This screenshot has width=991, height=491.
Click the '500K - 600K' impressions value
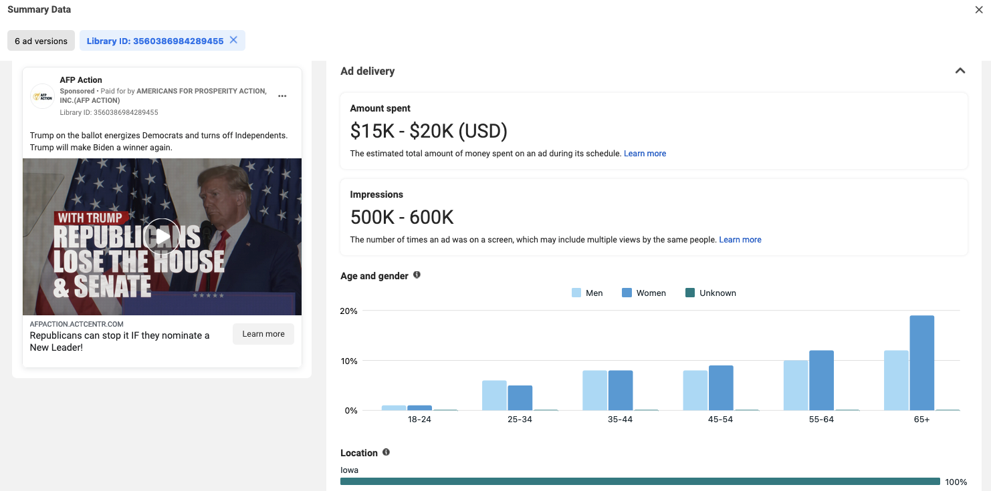(x=402, y=217)
